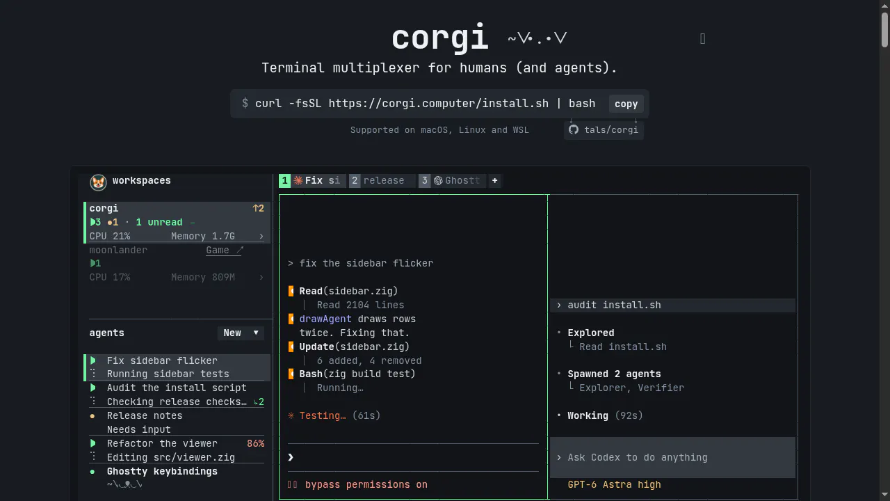Click the arrow icon next to Game
Image resolution: width=890 pixels, height=501 pixels.
coord(240,250)
